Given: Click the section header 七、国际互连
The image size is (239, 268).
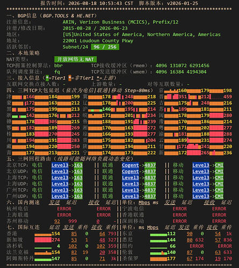Looking at the screenshot, I should tap(23, 227).
